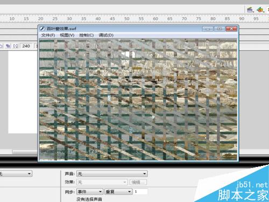
Task: Close the 百叶窗效果.swf preview window
Action: click(231, 29)
